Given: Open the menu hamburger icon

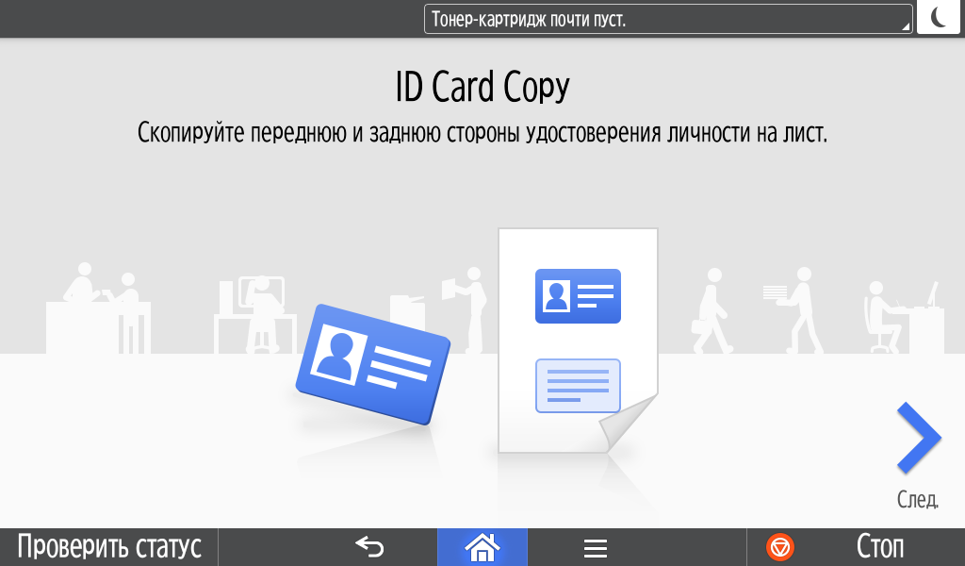Looking at the screenshot, I should click(x=596, y=547).
